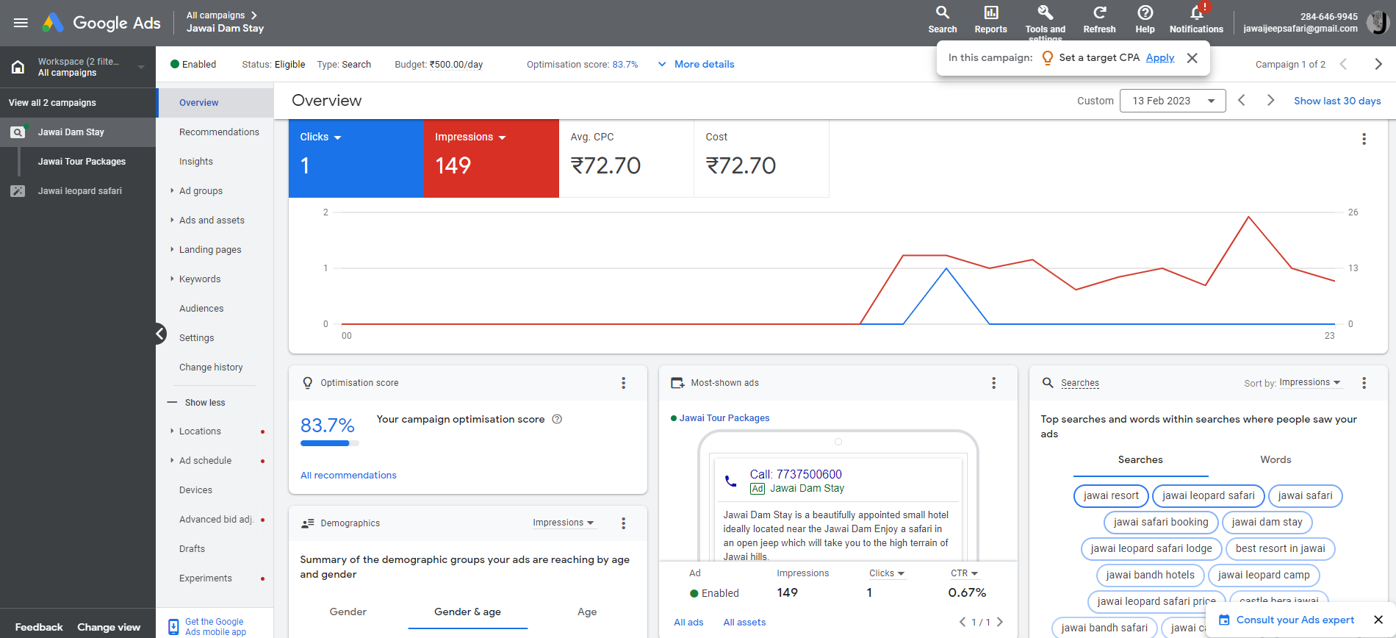Viewport: 1396px width, 638px height.
Task: Show help for campaign optimisation score
Action: 557,419
